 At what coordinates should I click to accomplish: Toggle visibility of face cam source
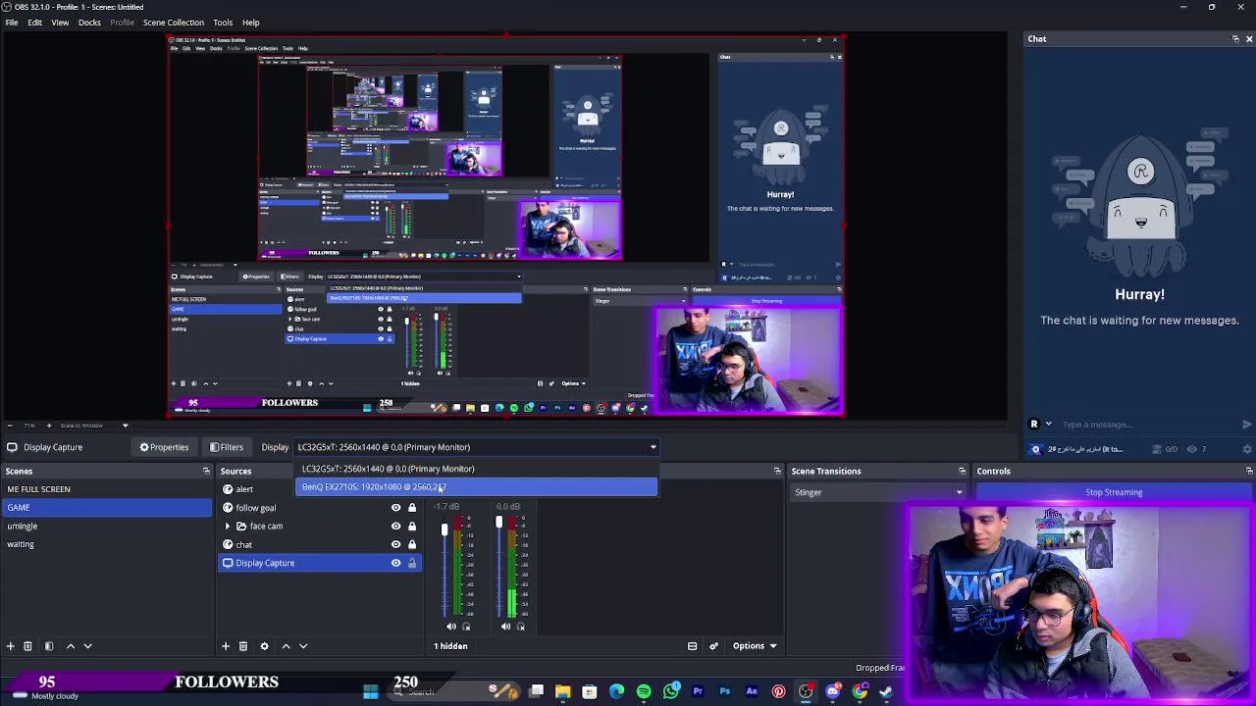coord(395,527)
